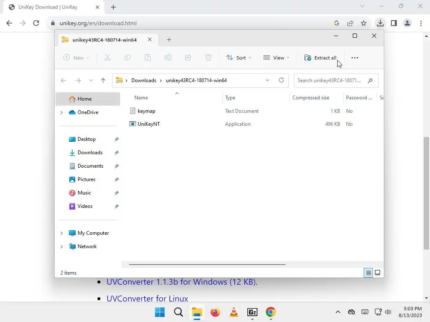430x322 pixels.
Task: Open the See more ellipsis menu
Action: pos(354,58)
